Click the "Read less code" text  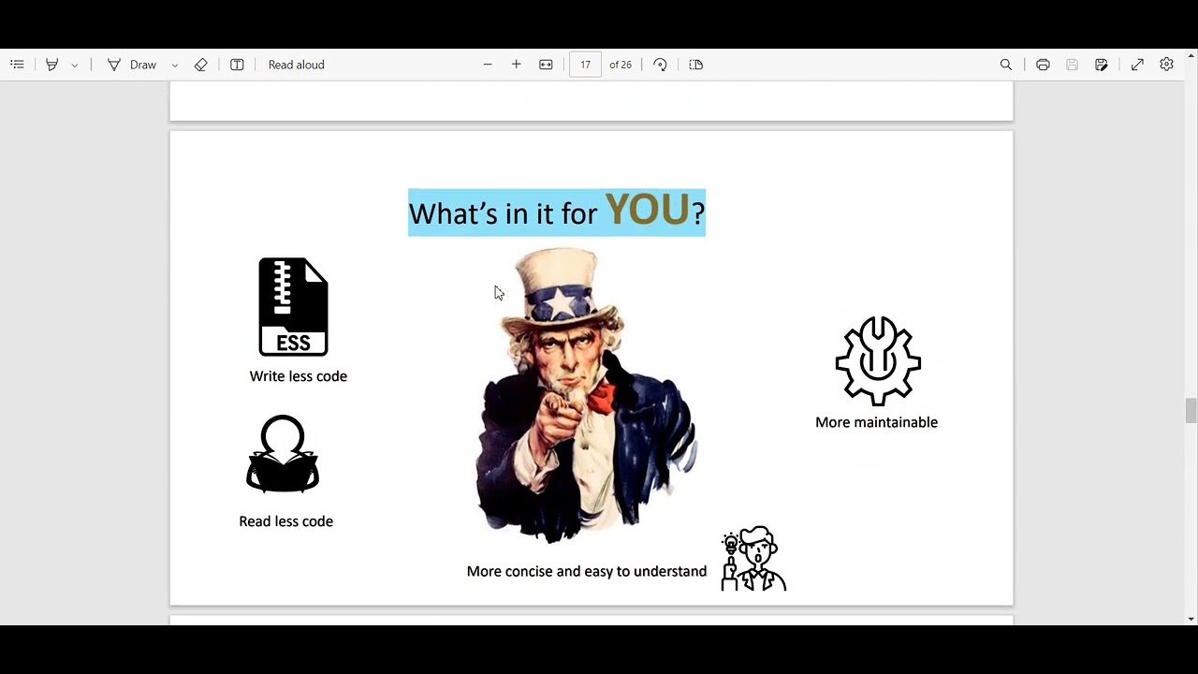click(x=286, y=521)
